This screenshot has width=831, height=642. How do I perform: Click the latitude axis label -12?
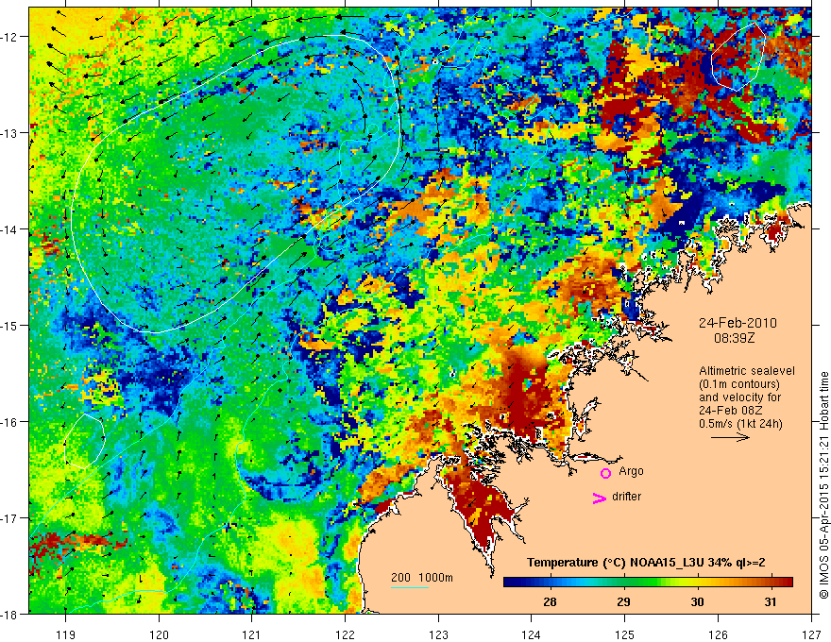point(10,37)
